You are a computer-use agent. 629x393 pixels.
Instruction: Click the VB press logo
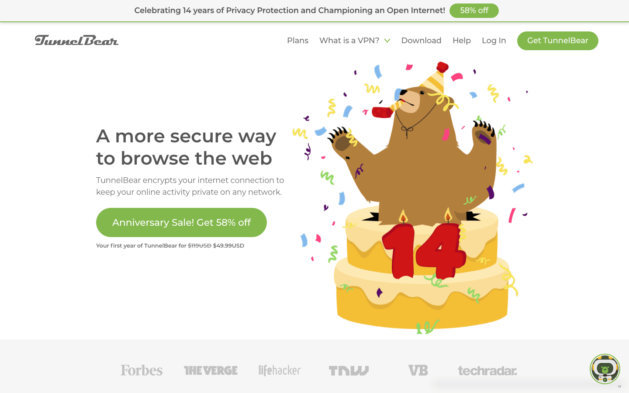[x=418, y=370]
